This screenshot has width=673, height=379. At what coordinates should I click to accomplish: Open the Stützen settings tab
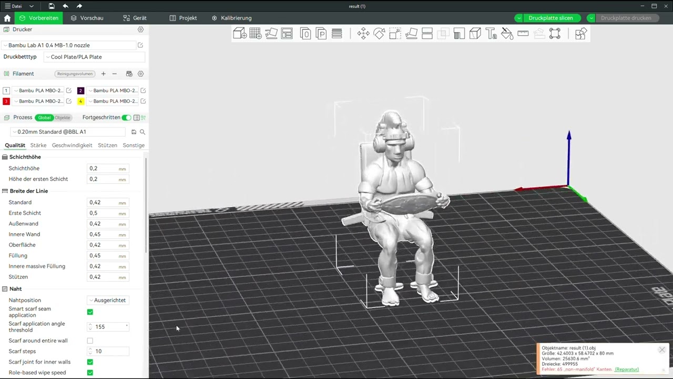click(x=107, y=145)
